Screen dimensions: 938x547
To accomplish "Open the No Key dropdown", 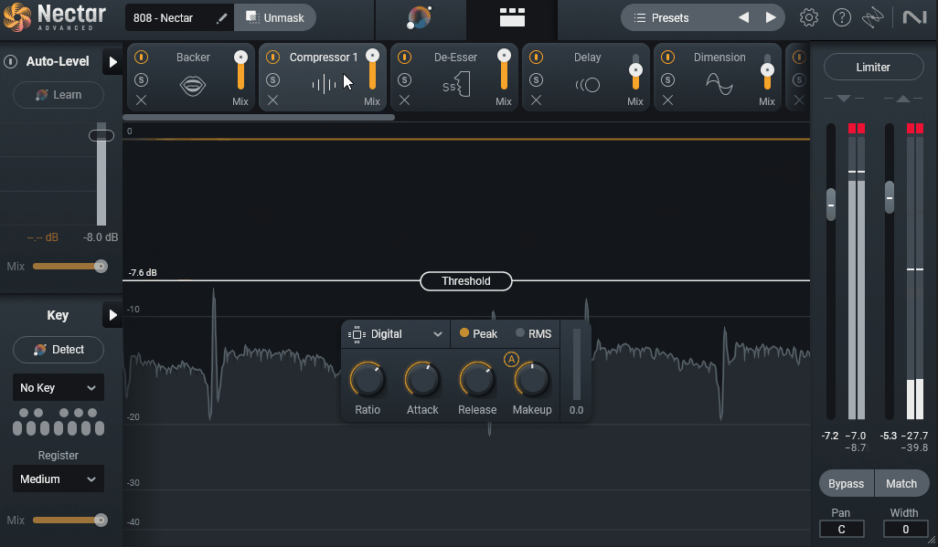I will (58, 387).
